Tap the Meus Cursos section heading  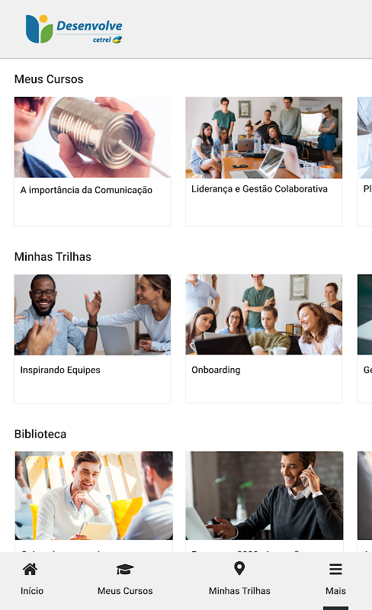coord(49,79)
